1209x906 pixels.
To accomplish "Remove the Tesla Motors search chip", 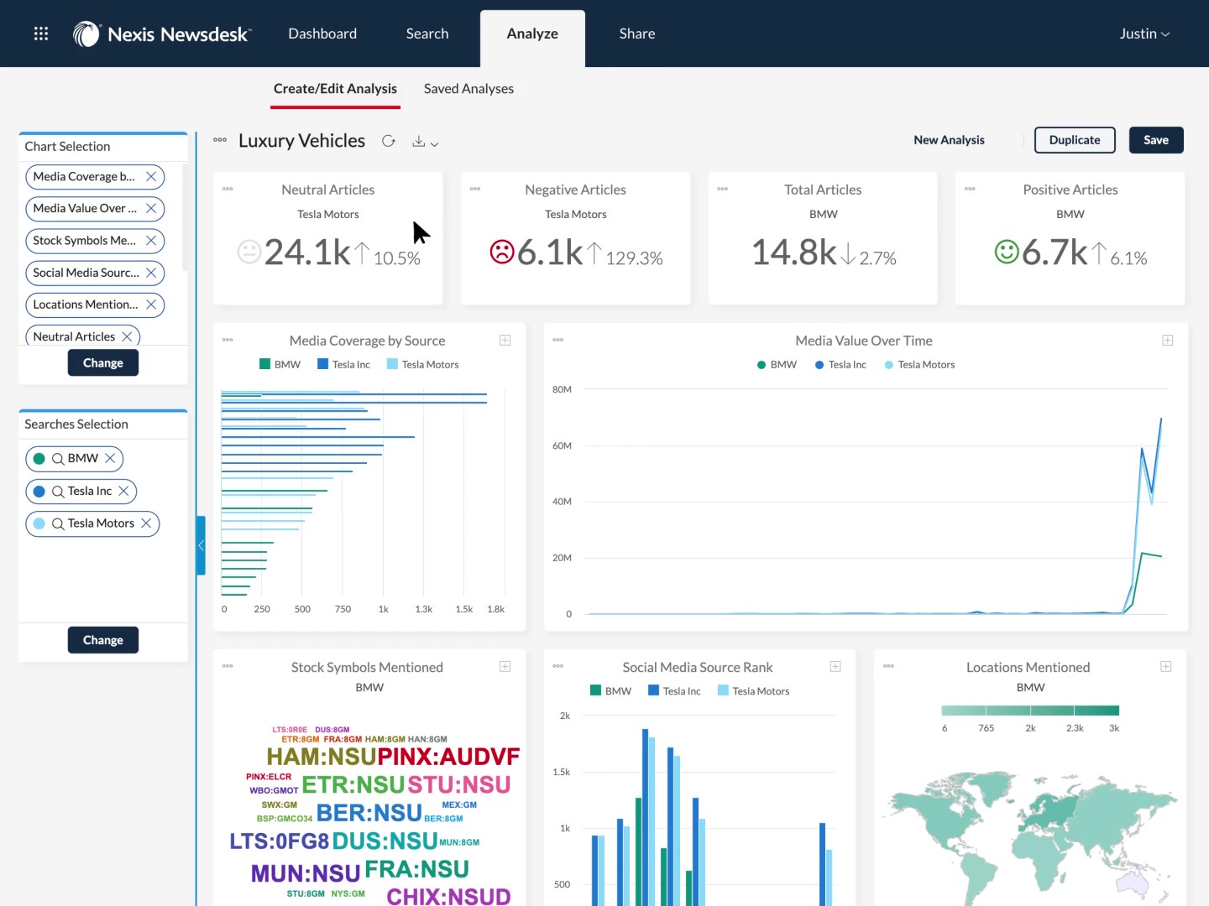I will click(x=146, y=523).
